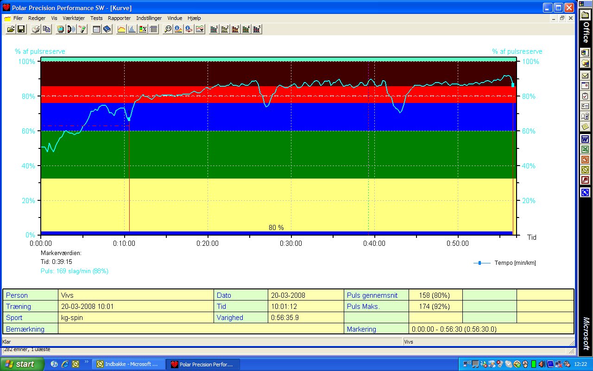Click the bar chart icon numbered 5

[257, 29]
